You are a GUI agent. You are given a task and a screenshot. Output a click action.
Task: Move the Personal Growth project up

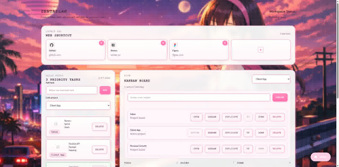click(x=248, y=149)
